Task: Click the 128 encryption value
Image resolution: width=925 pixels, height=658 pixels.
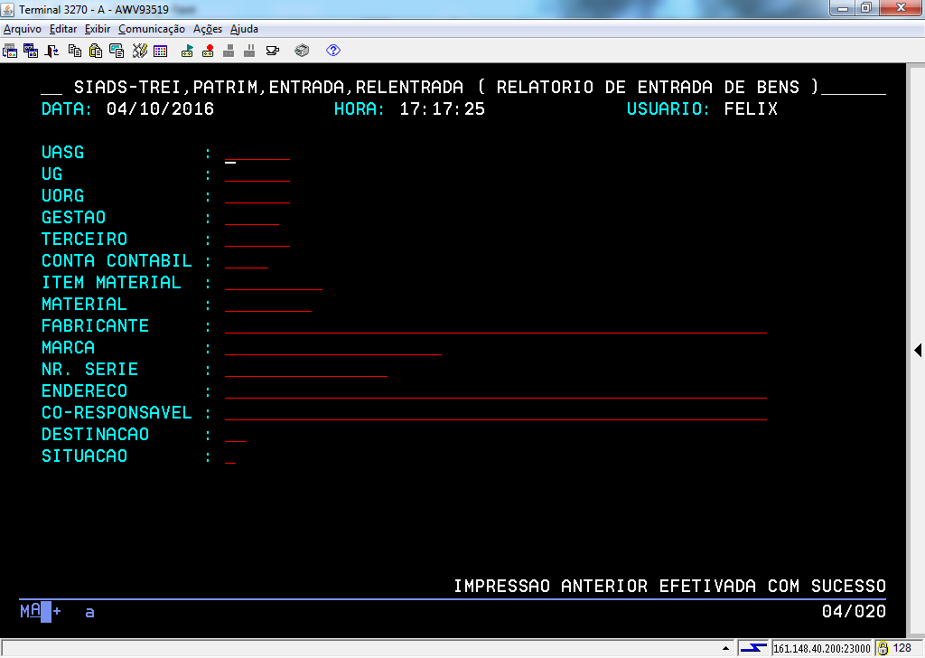Action: coord(902,648)
